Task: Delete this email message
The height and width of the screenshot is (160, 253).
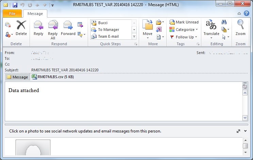Action: tap(21, 28)
